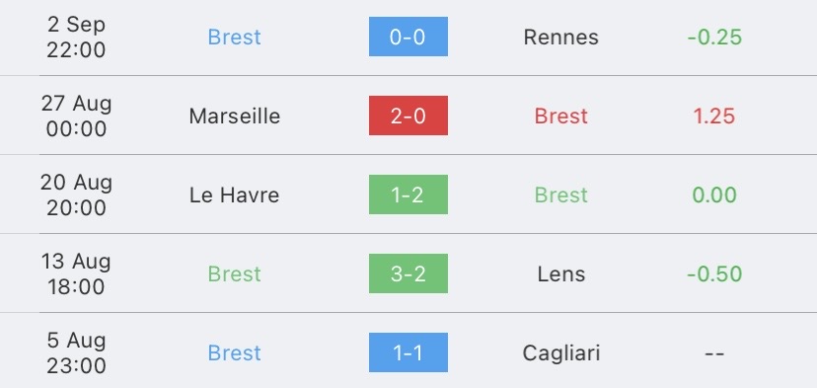Select the Rennes team name
817x388 pixels.
tap(561, 38)
